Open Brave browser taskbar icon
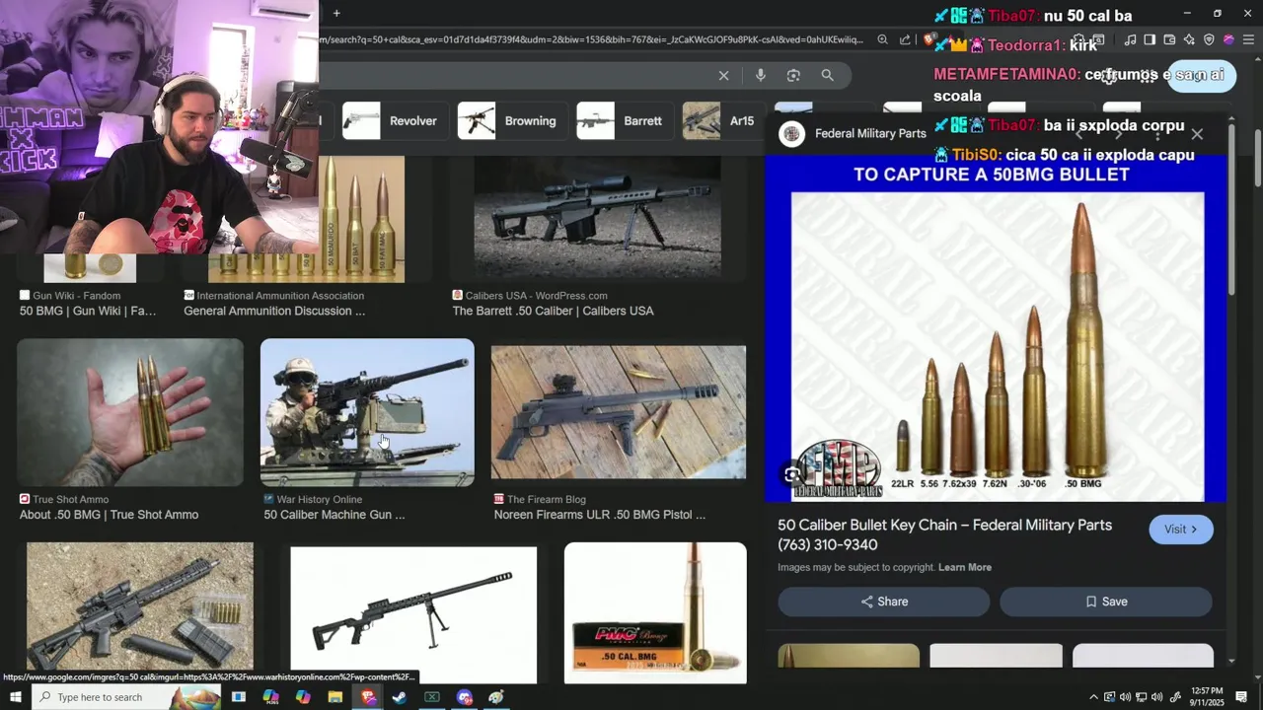The width and height of the screenshot is (1263, 710). pos(368,697)
